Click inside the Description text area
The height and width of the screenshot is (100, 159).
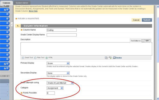click(86, 49)
